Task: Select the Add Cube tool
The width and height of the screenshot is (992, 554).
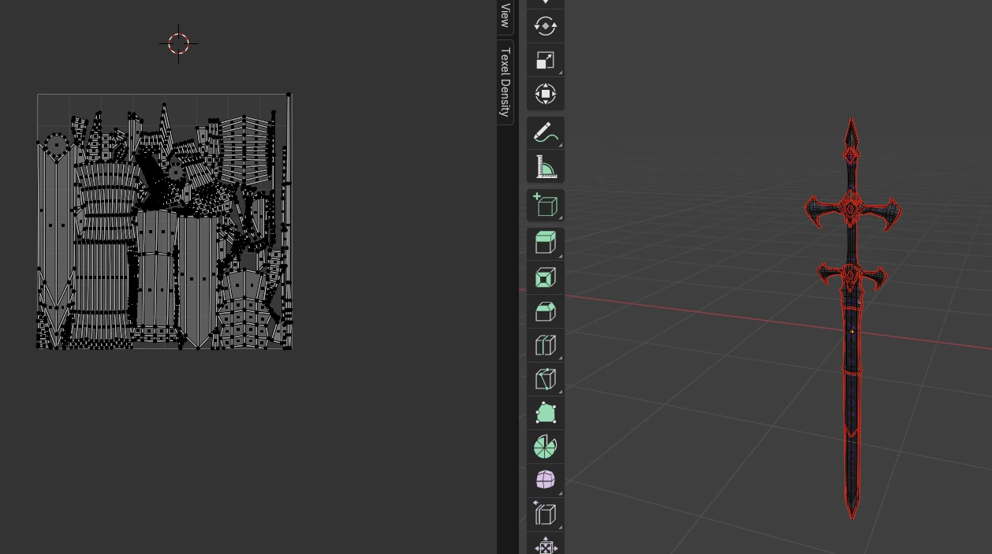Action: click(545, 205)
